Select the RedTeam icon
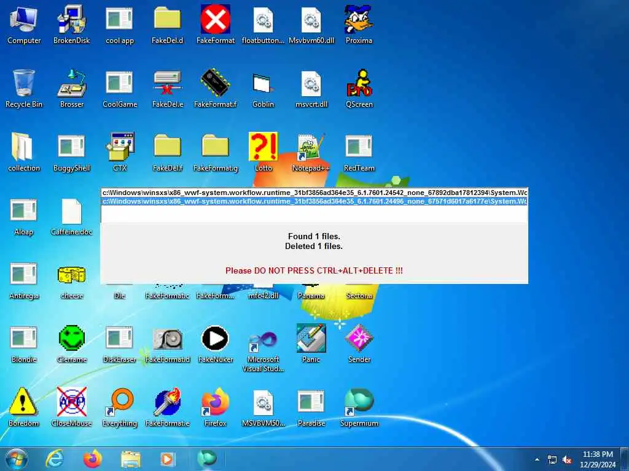 pos(359,152)
